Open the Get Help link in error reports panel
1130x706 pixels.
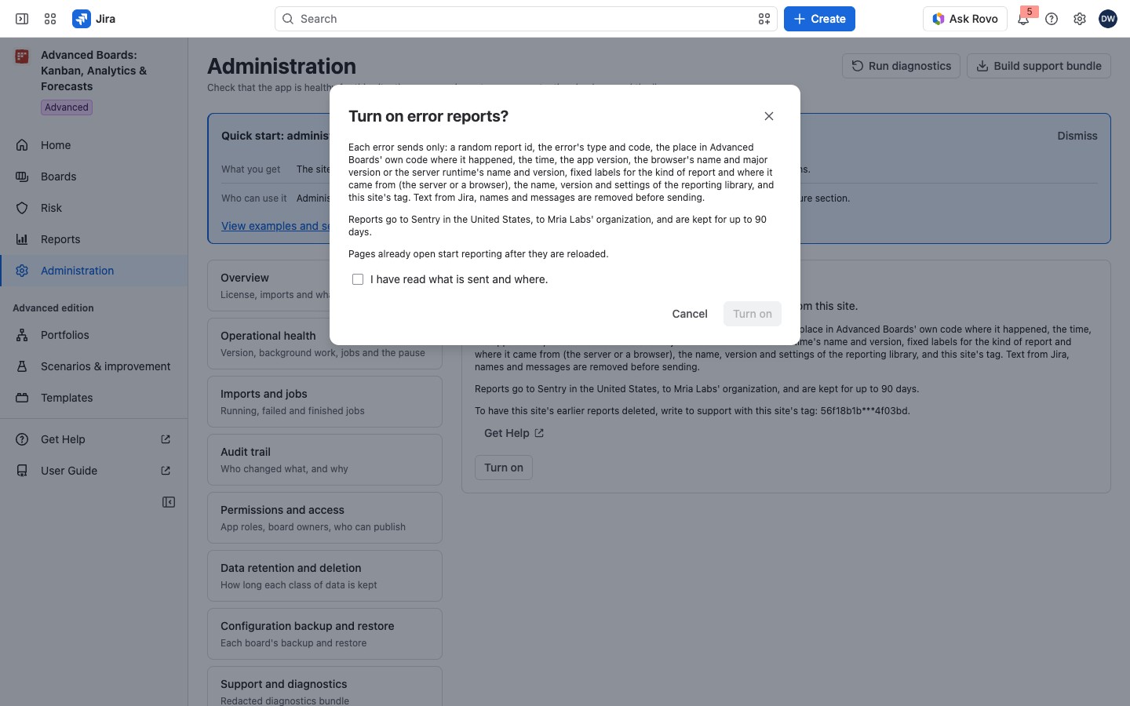tap(514, 433)
